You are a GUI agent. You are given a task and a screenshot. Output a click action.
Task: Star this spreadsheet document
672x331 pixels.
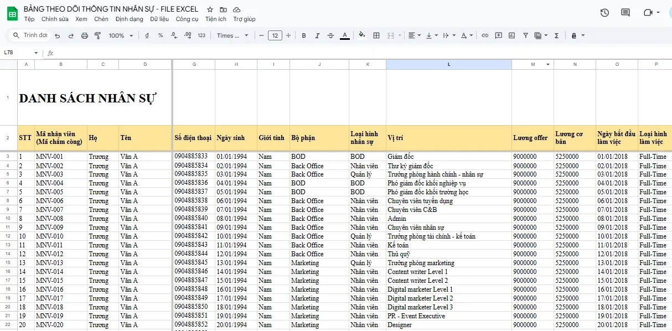pos(210,9)
